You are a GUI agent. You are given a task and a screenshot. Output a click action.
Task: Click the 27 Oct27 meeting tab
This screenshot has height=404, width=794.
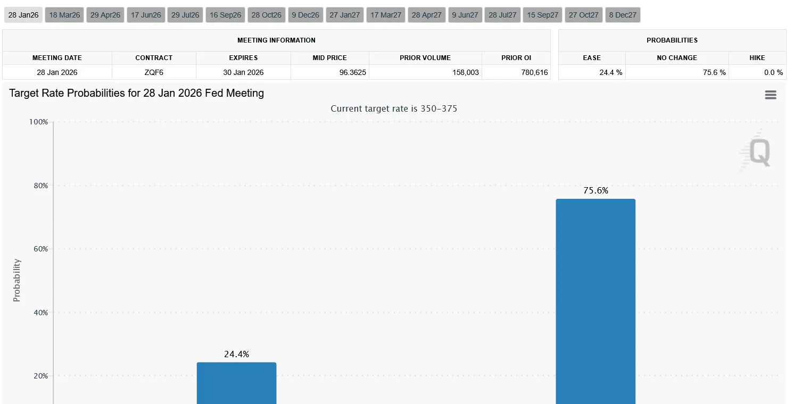(x=583, y=14)
